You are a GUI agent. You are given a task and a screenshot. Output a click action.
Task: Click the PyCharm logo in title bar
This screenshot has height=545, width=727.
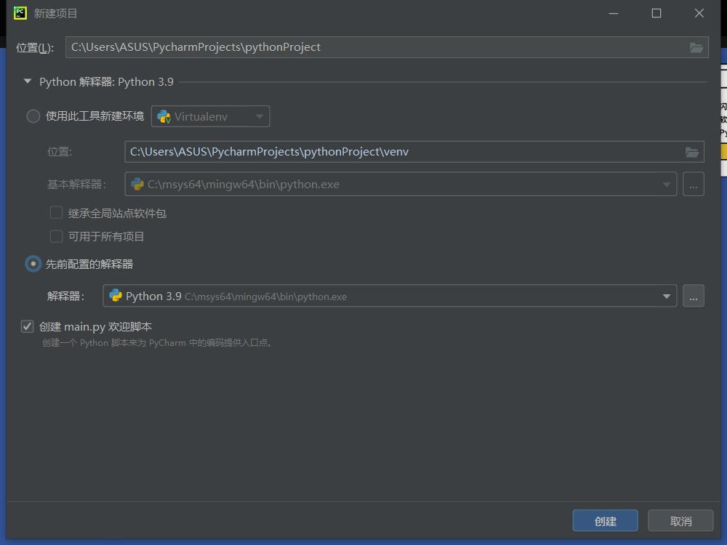pyautogui.click(x=20, y=13)
